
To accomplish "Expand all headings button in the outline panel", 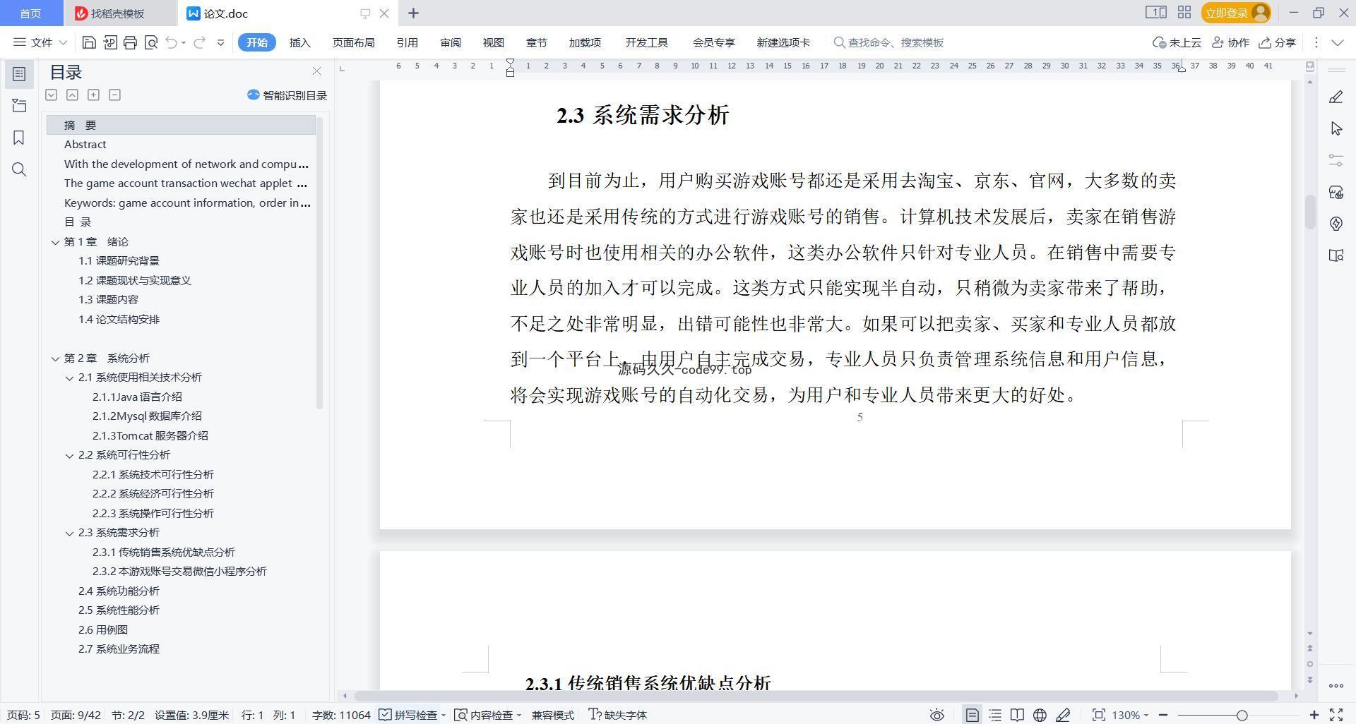I will click(x=51, y=95).
